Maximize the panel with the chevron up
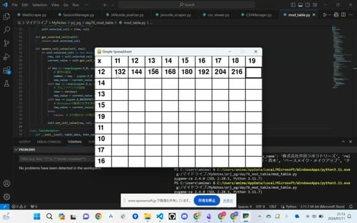This screenshot has width=357, height=223. (343, 141)
